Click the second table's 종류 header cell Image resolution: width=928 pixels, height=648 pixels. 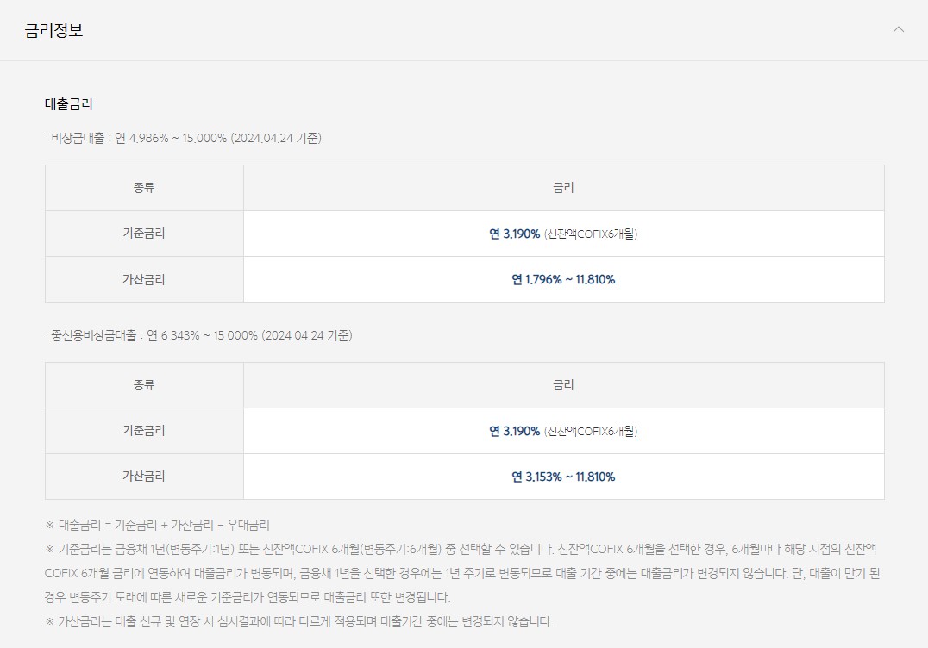tap(144, 385)
